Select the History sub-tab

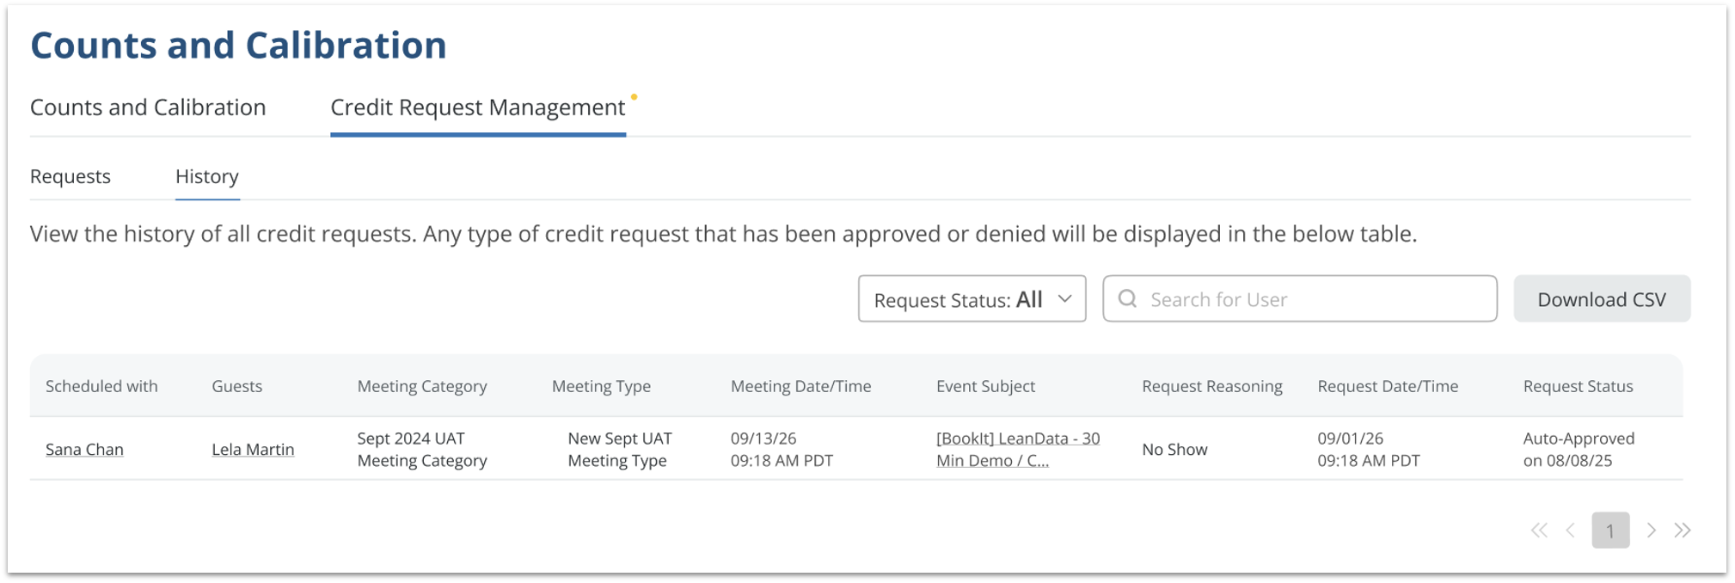coord(207,176)
